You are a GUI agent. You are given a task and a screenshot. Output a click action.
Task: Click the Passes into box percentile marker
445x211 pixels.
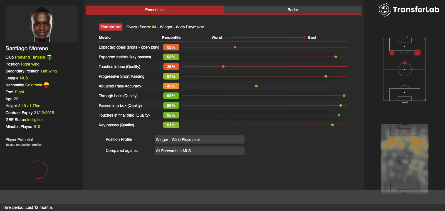point(341,105)
